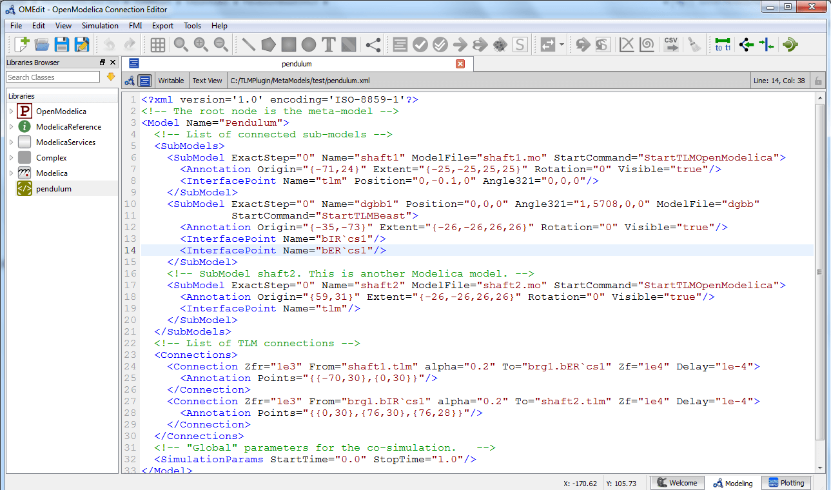Click the Simulate green arrow icon

coord(460,44)
